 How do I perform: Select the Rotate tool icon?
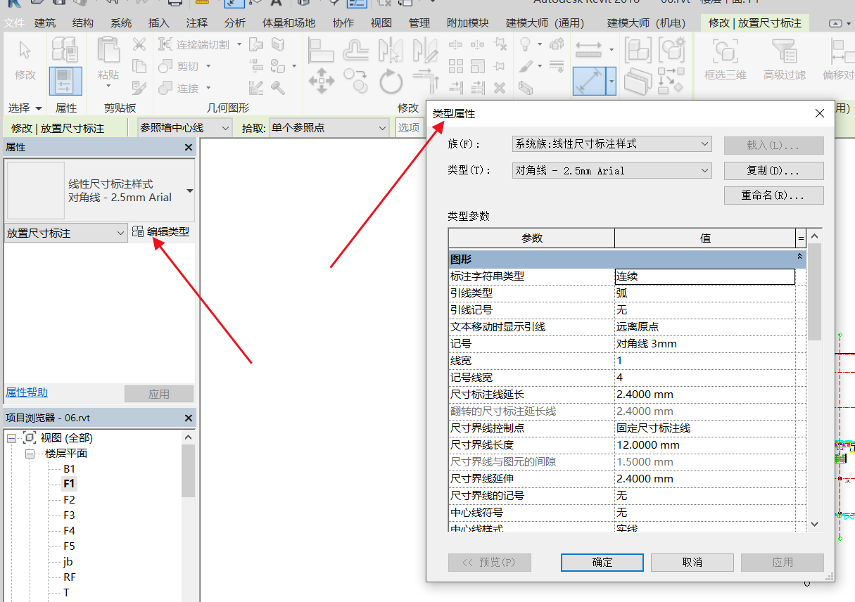[x=391, y=81]
